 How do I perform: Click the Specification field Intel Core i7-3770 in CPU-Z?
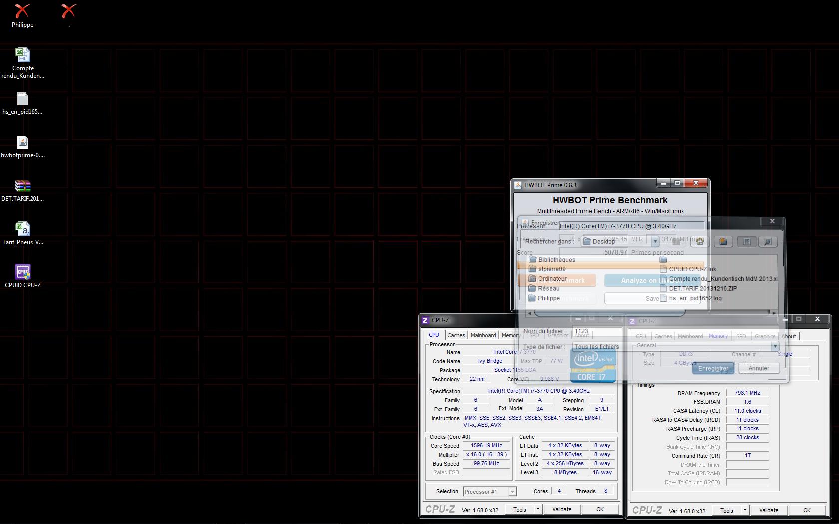tap(539, 391)
